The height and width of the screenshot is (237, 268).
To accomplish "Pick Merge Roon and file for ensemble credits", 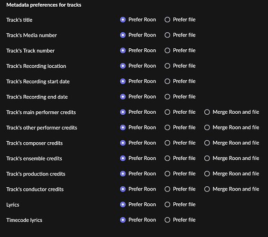I will point(207,158).
